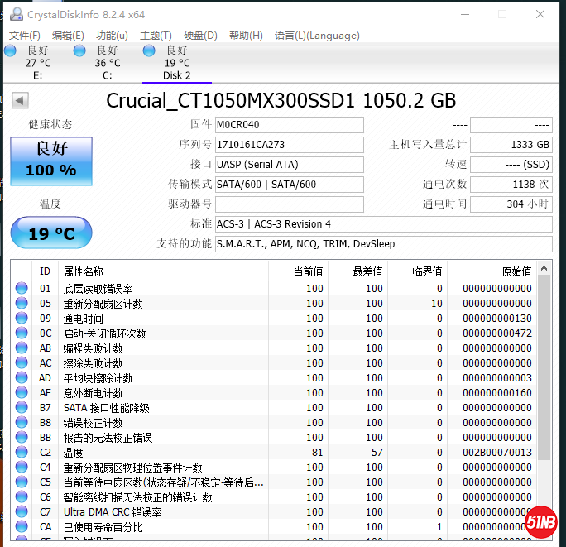The height and width of the screenshot is (547, 566).
Task: Select drive C: status orb
Action: coord(79,51)
